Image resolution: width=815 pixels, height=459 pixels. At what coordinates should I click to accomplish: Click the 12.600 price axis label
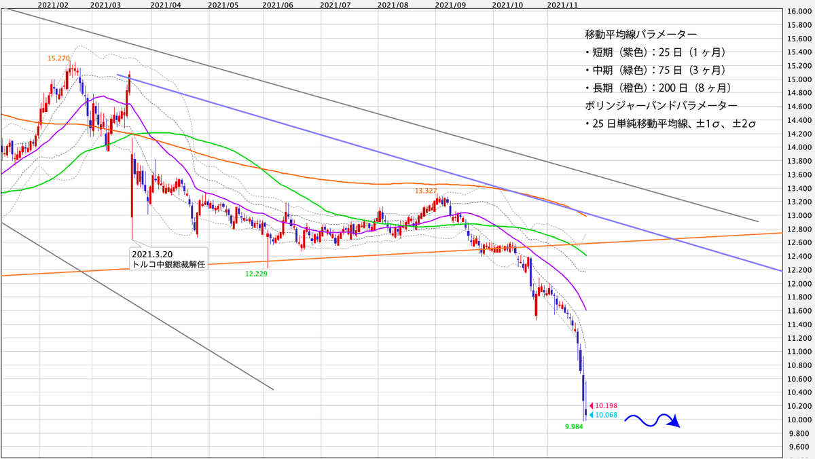coord(799,242)
